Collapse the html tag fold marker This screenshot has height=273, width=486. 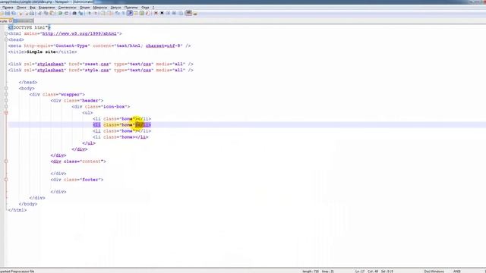point(6,33)
